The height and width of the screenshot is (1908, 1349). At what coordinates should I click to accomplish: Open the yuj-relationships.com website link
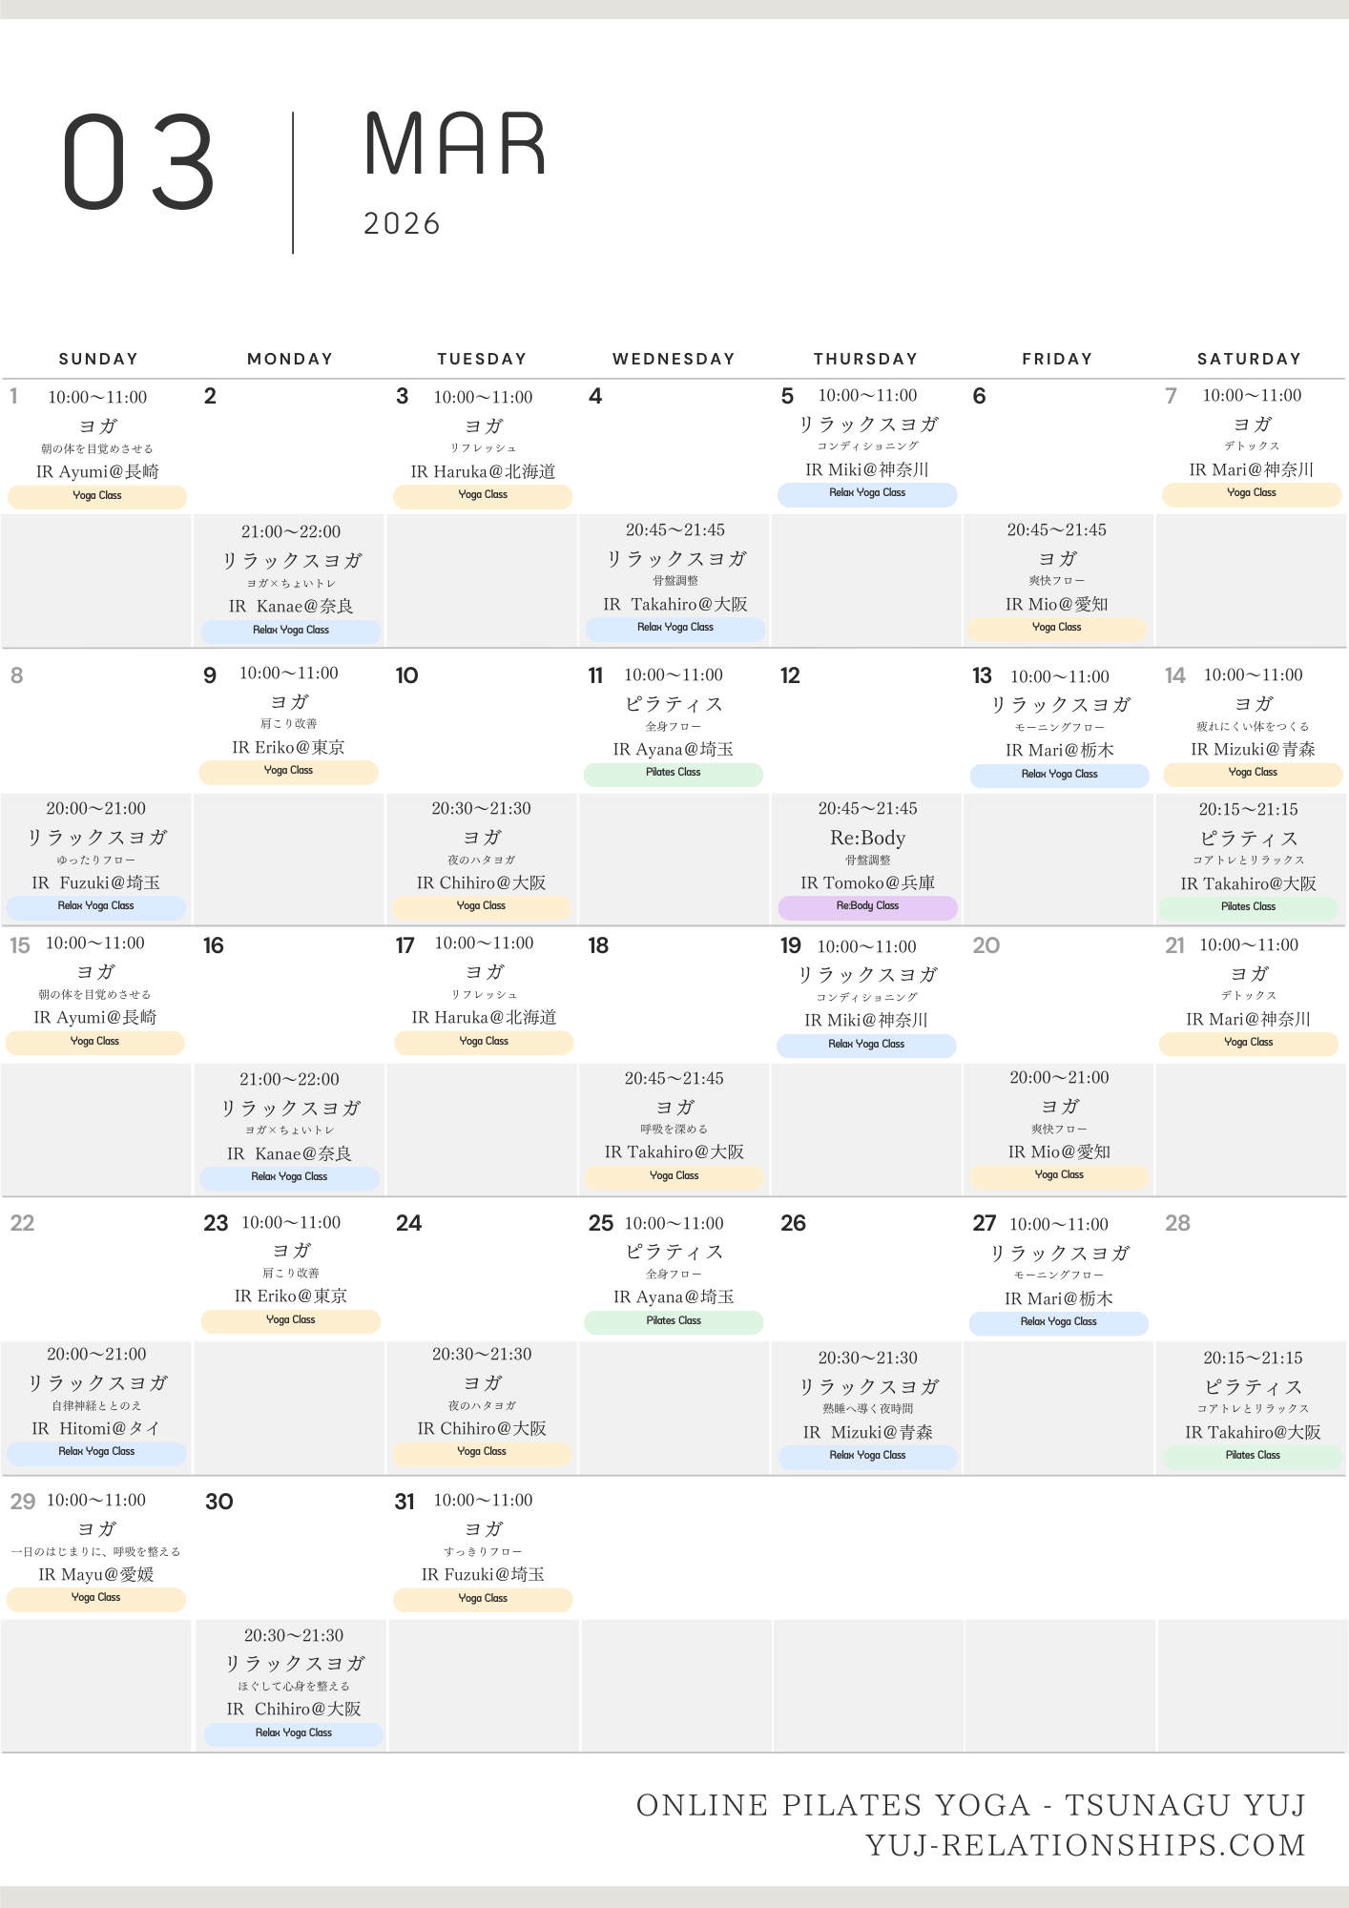coord(1085,1846)
